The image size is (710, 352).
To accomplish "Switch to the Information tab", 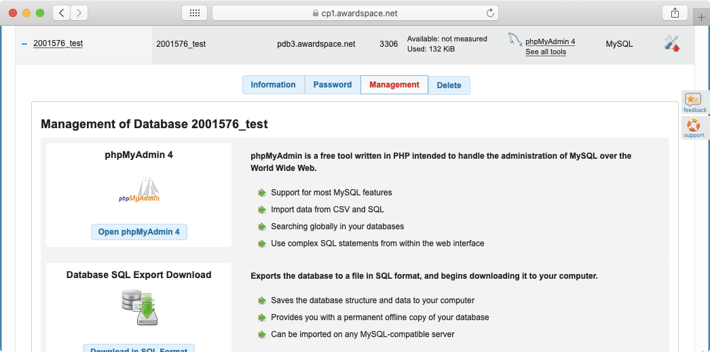I will pos(273,85).
